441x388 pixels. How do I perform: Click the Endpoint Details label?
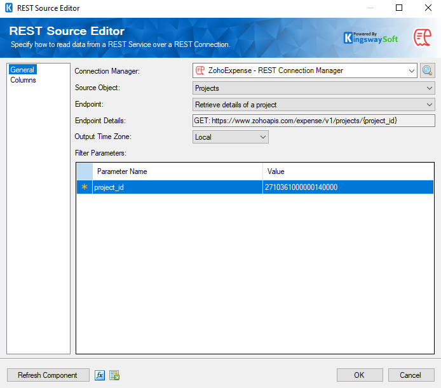100,121
